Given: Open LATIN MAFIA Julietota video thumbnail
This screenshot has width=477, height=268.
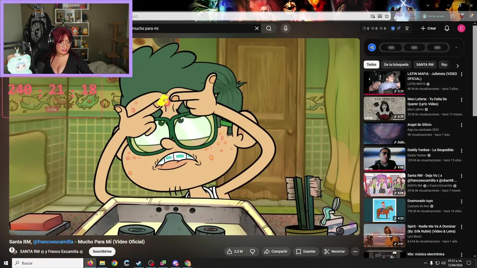Looking at the screenshot, I should tap(385, 83).
